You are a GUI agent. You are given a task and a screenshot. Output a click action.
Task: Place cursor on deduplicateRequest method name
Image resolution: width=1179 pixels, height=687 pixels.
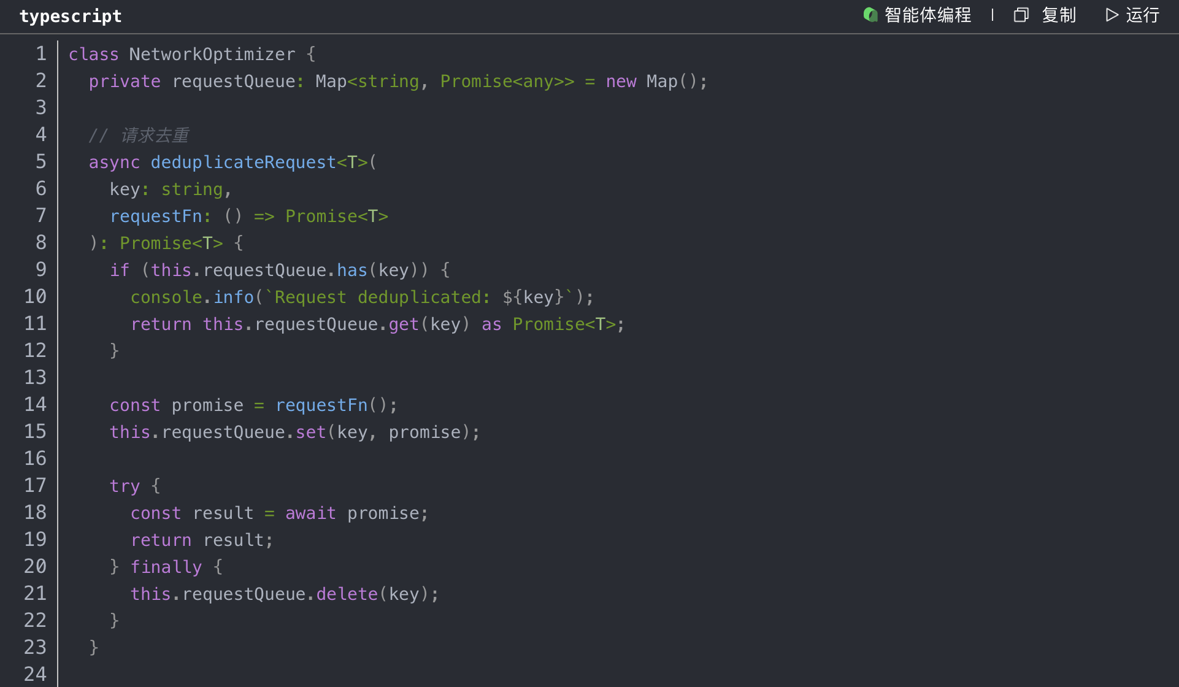pyautogui.click(x=243, y=163)
